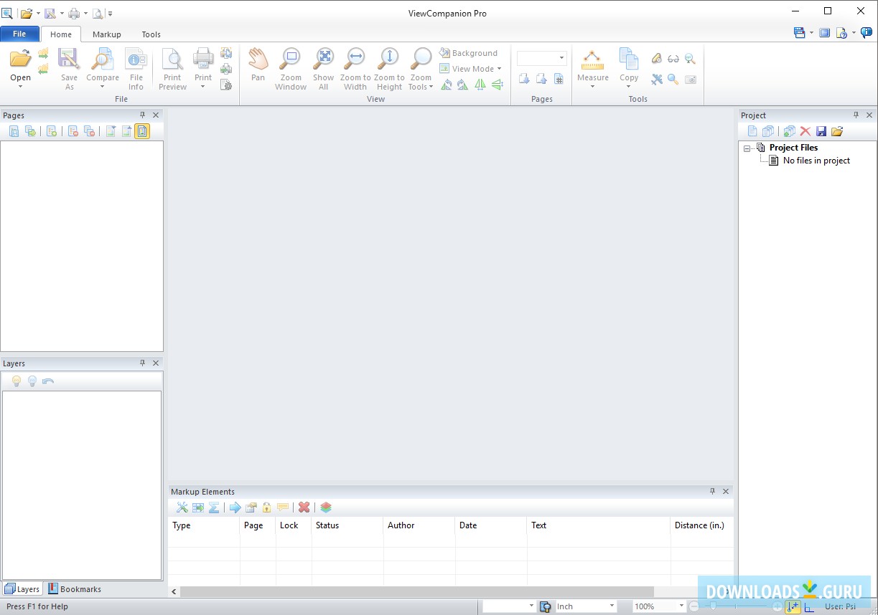Switch to the Home ribbon tab

pyautogui.click(x=61, y=34)
